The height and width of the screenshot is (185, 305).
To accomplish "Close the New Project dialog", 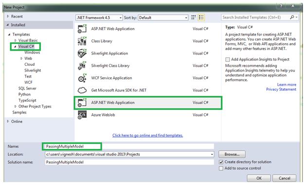I will [293, 6].
